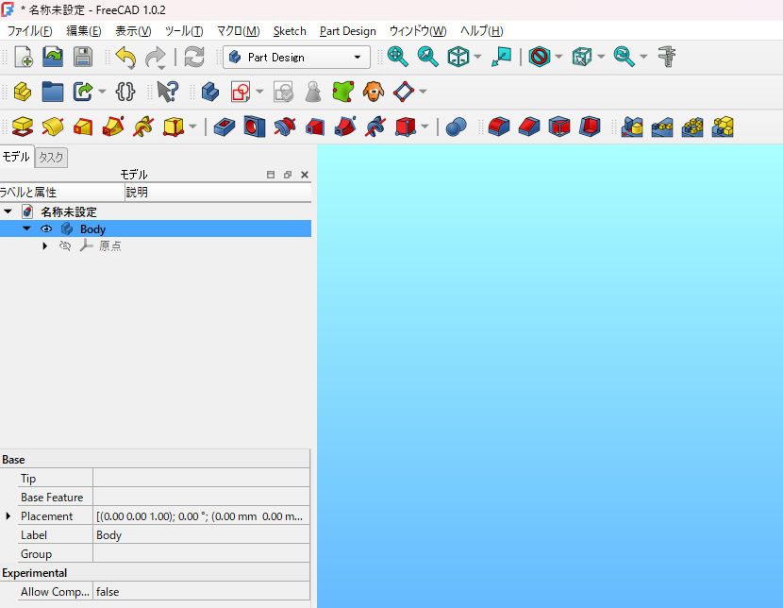Expand the Placement property row
This screenshot has width=783, height=608.
pos(9,516)
